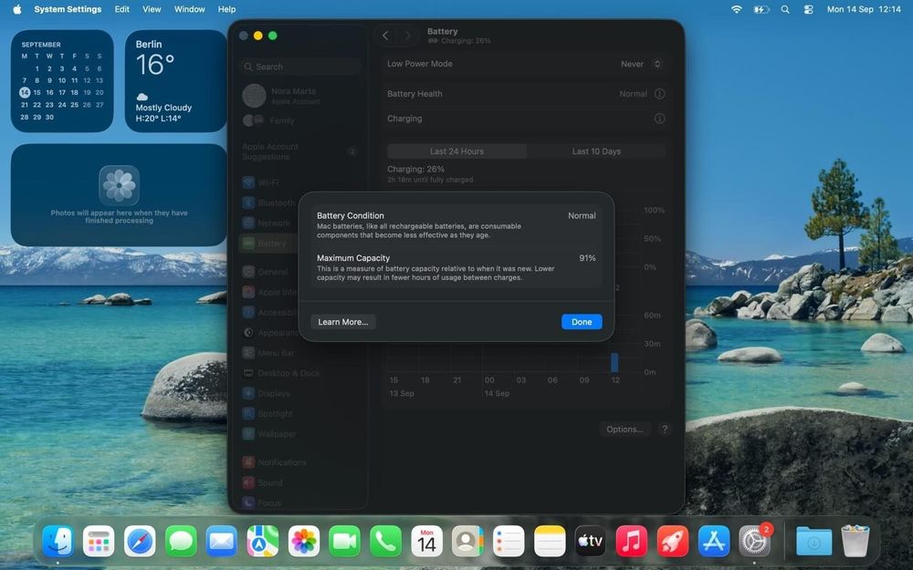Open the Help menu
Screen dimensions: 913x570
pos(226,9)
